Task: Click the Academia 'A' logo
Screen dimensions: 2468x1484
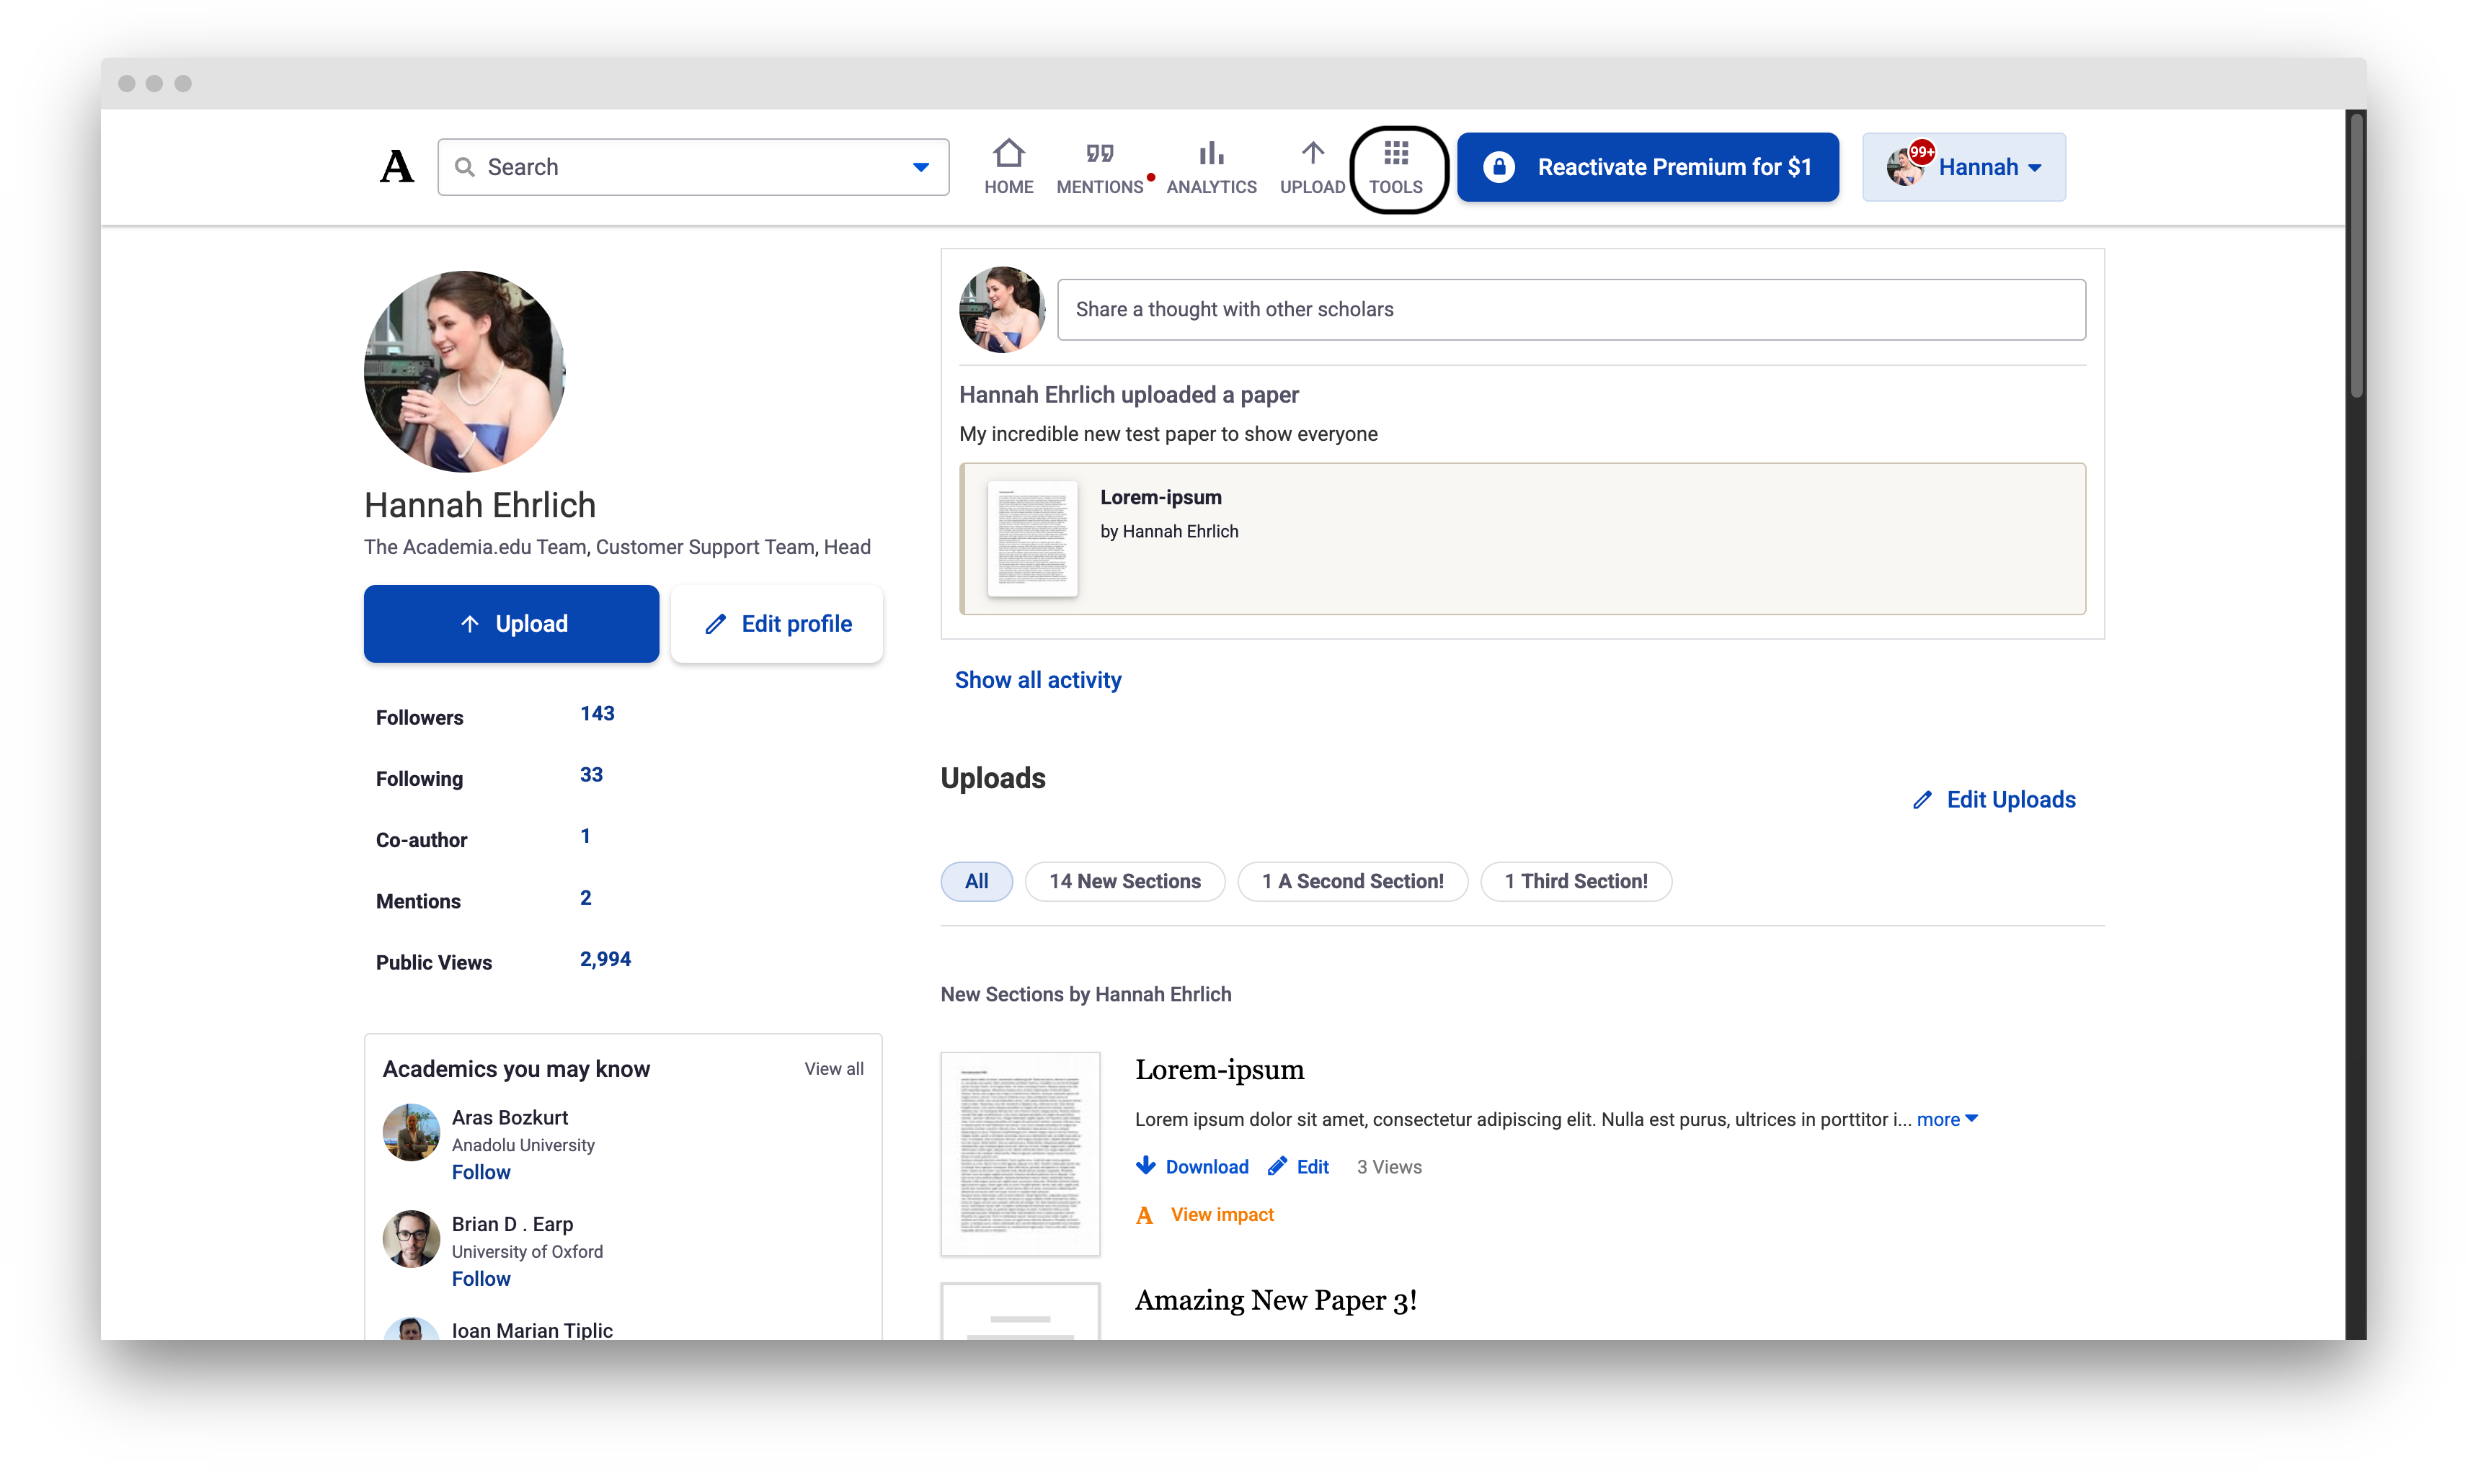Action: click(x=396, y=166)
